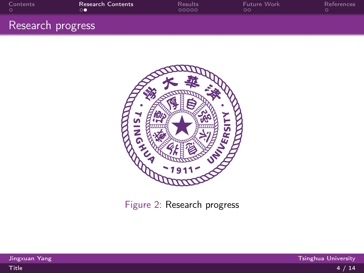
Task: Select the Research Contents section link
Action: click(106, 4)
